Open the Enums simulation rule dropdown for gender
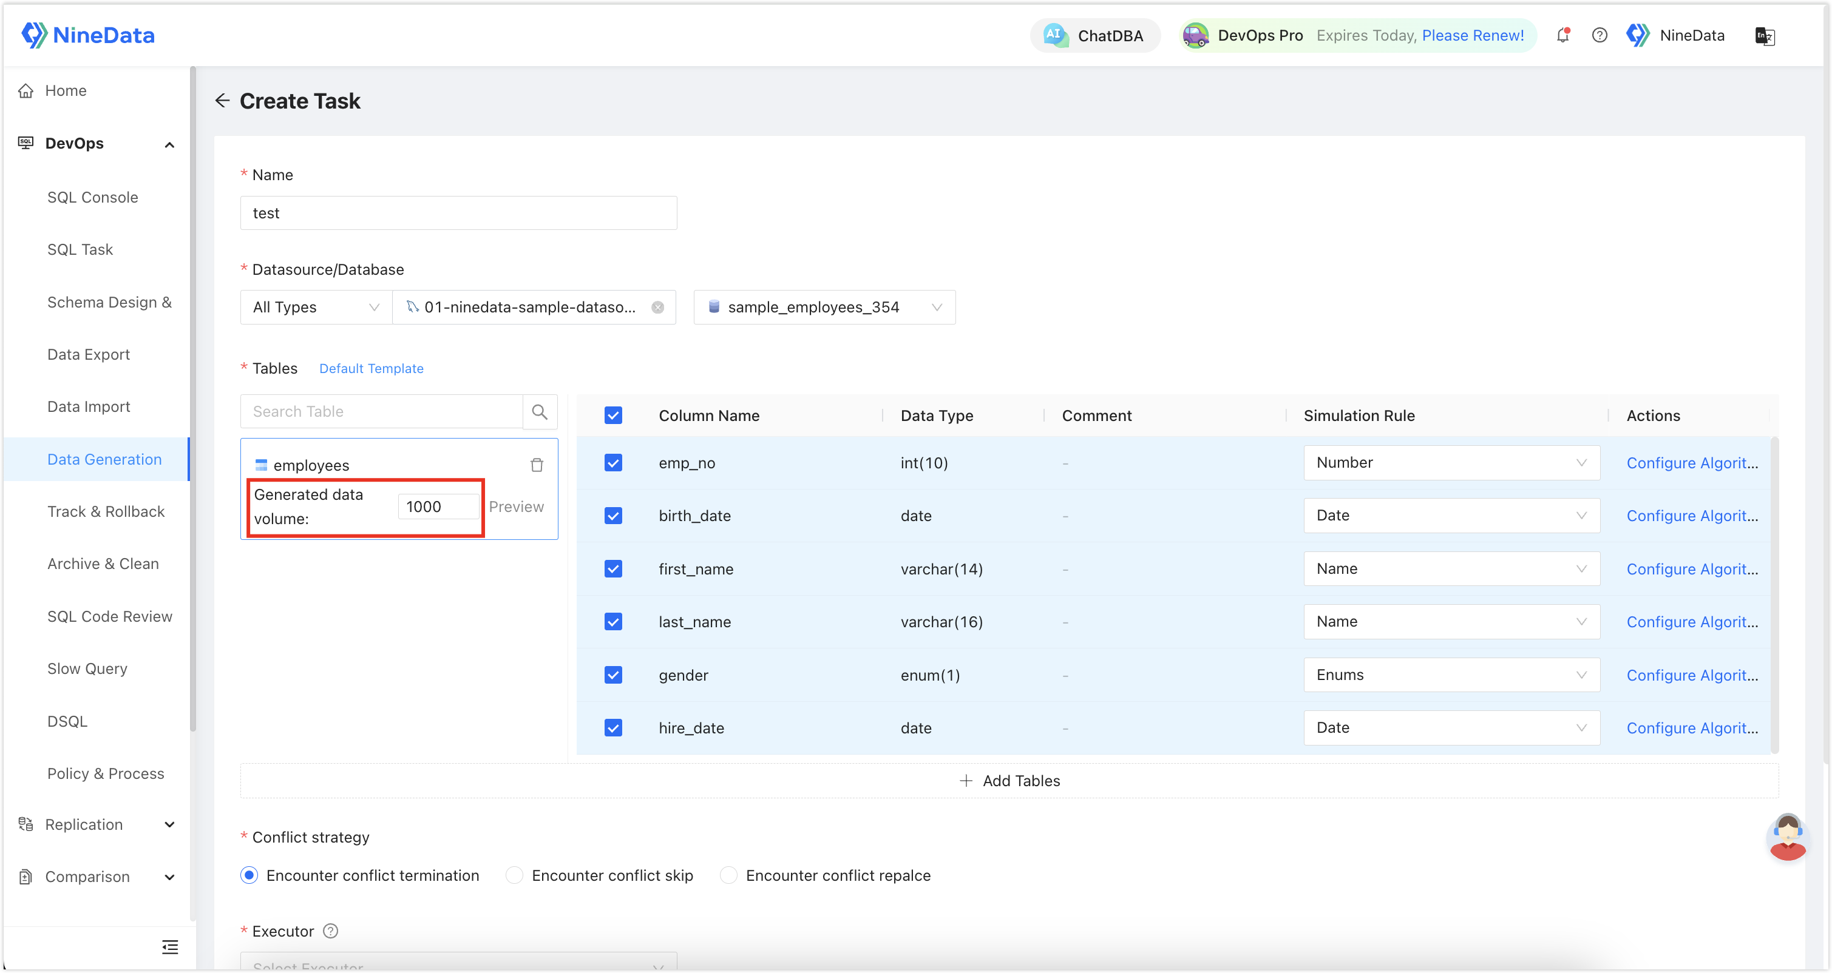1832x973 pixels. tap(1451, 675)
